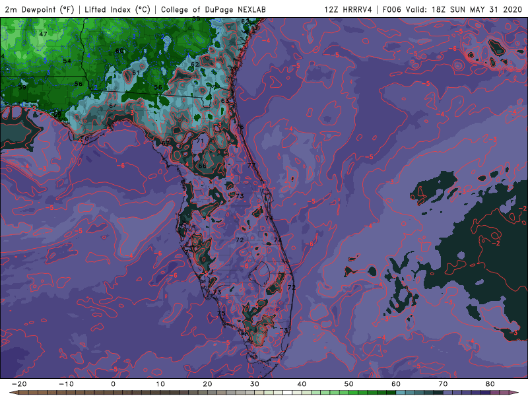Click the dewpoint value 55 at the map top

point(196,19)
